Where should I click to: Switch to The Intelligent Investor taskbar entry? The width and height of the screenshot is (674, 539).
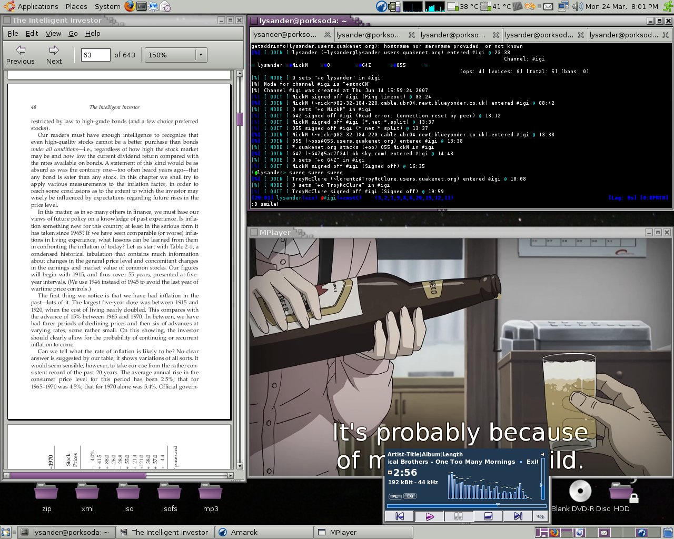(x=165, y=532)
